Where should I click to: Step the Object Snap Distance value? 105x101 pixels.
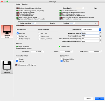click(100, 41)
